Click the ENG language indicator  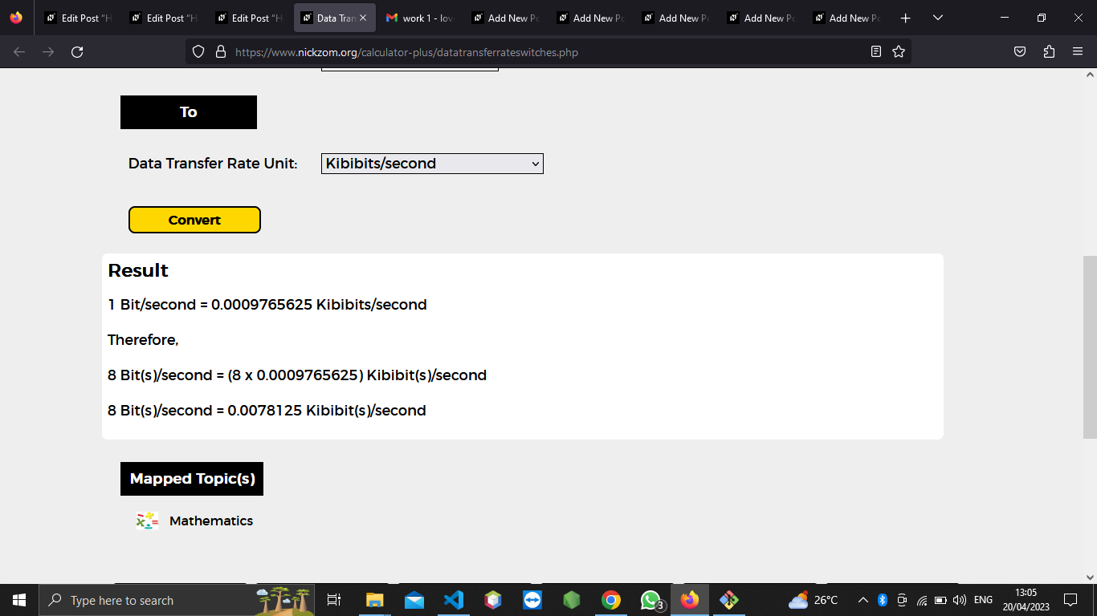tap(983, 600)
